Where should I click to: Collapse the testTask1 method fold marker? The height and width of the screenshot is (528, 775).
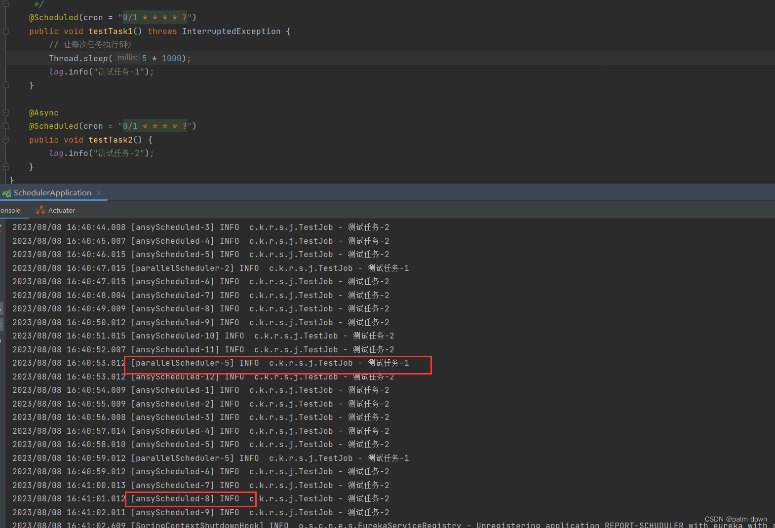tap(6, 32)
